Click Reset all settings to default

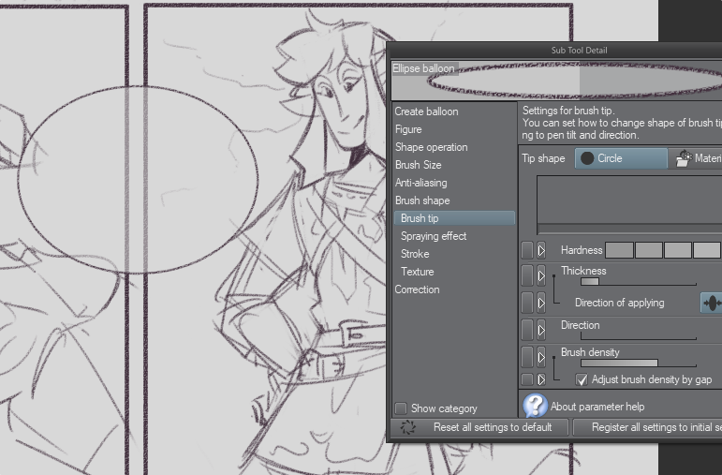pyautogui.click(x=479, y=427)
